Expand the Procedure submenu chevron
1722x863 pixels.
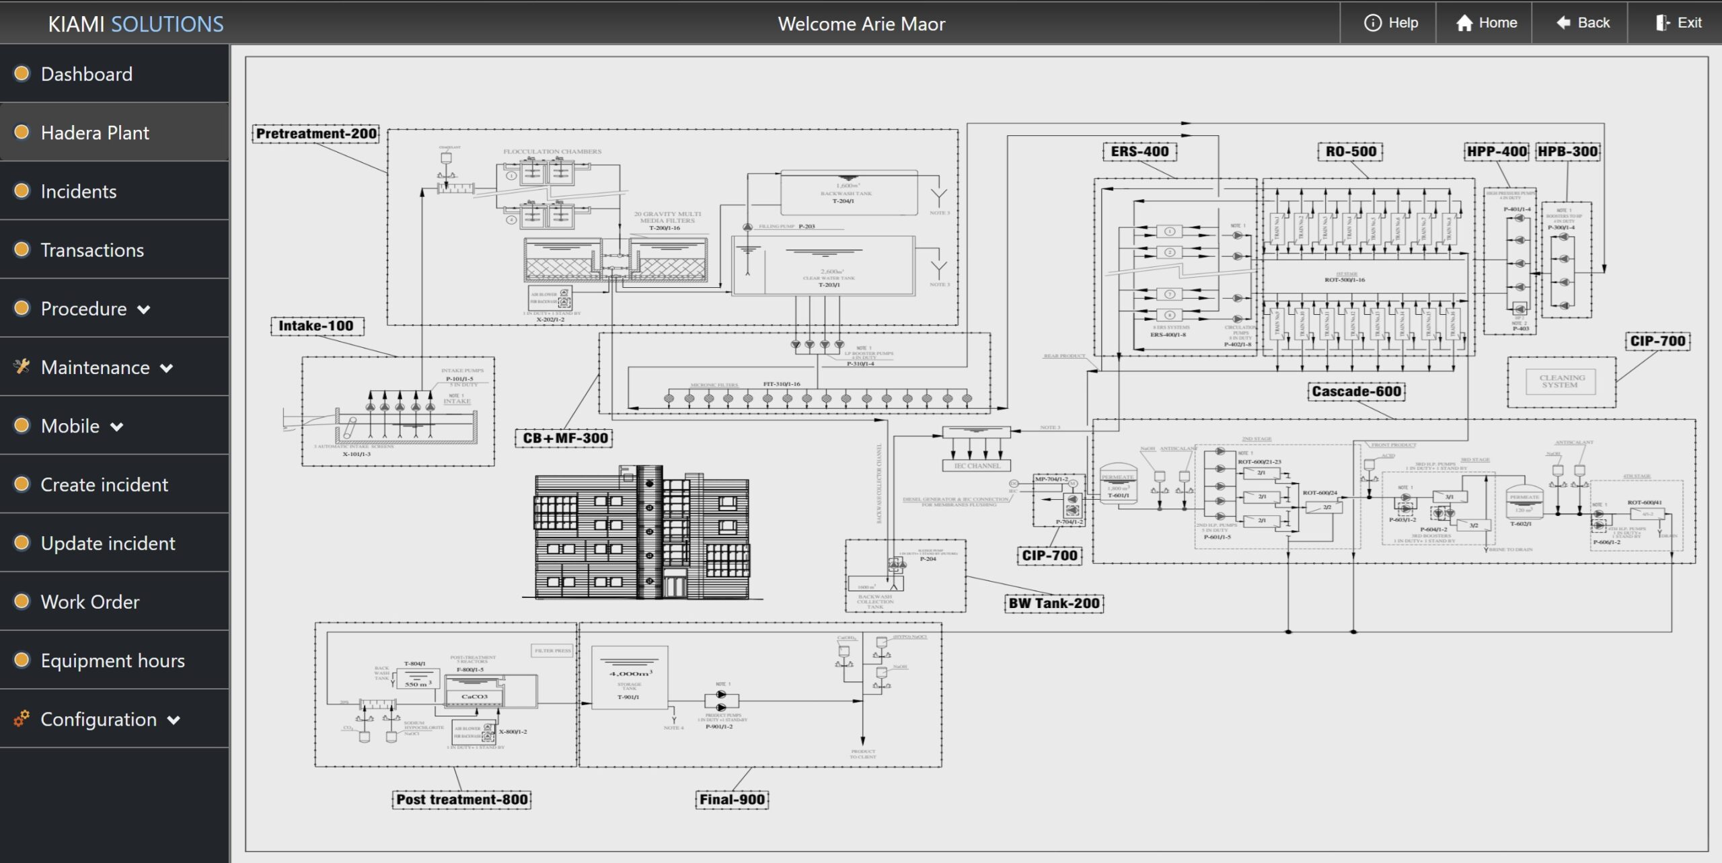click(143, 309)
